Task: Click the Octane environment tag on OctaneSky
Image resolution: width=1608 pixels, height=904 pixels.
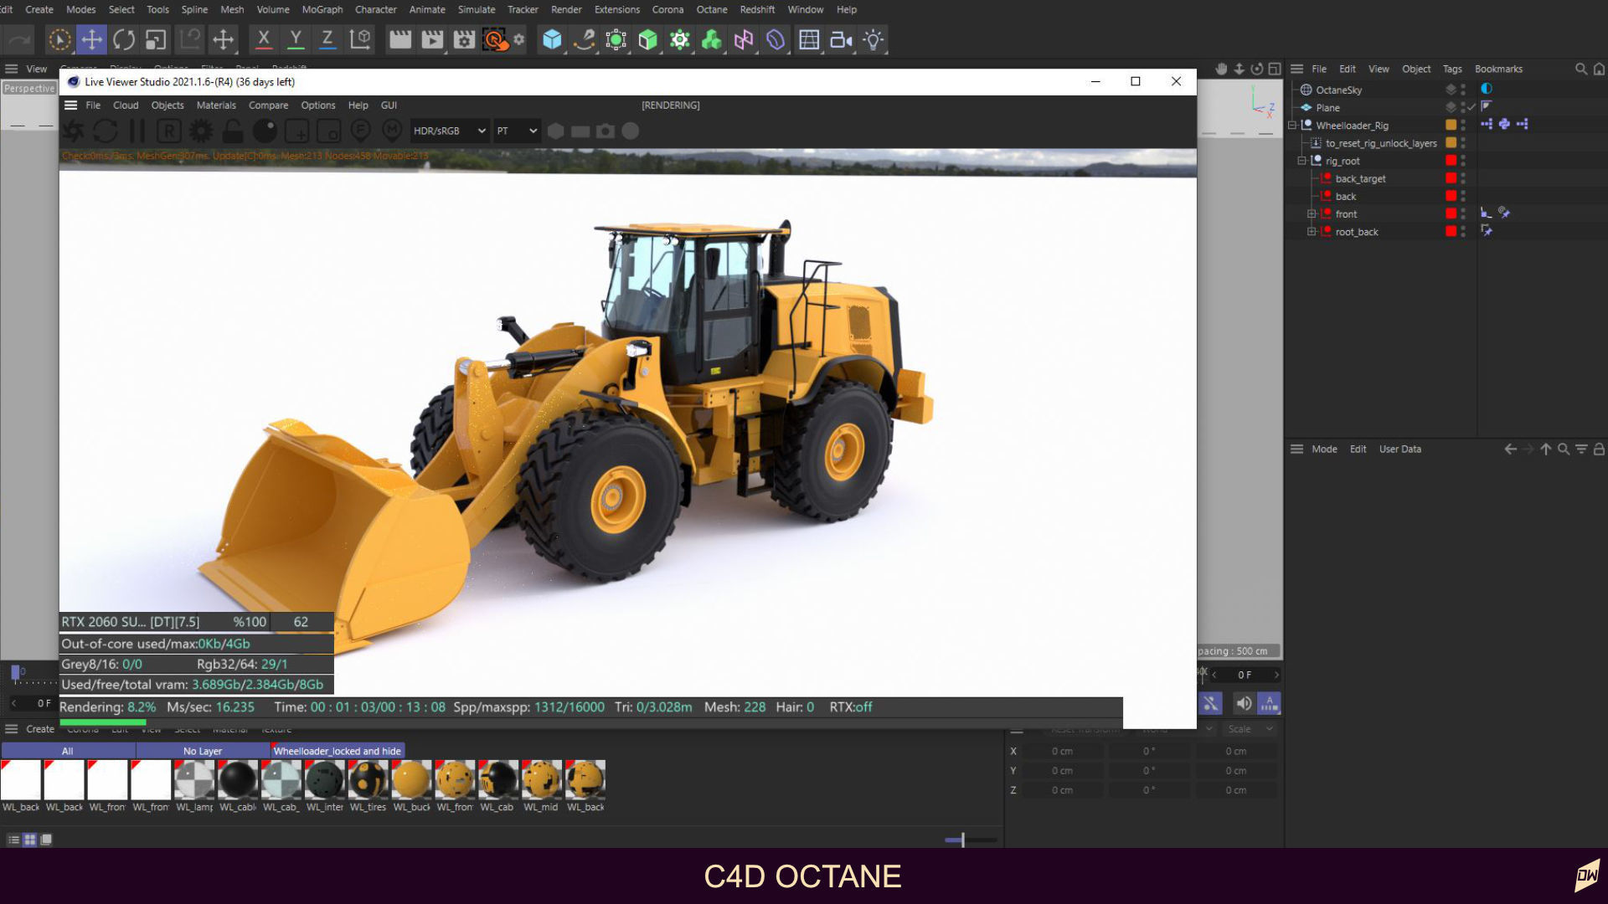Action: pos(1487,89)
